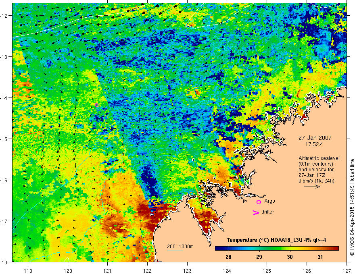
Task: Click the longitude label '119'
Action: coord(28,271)
